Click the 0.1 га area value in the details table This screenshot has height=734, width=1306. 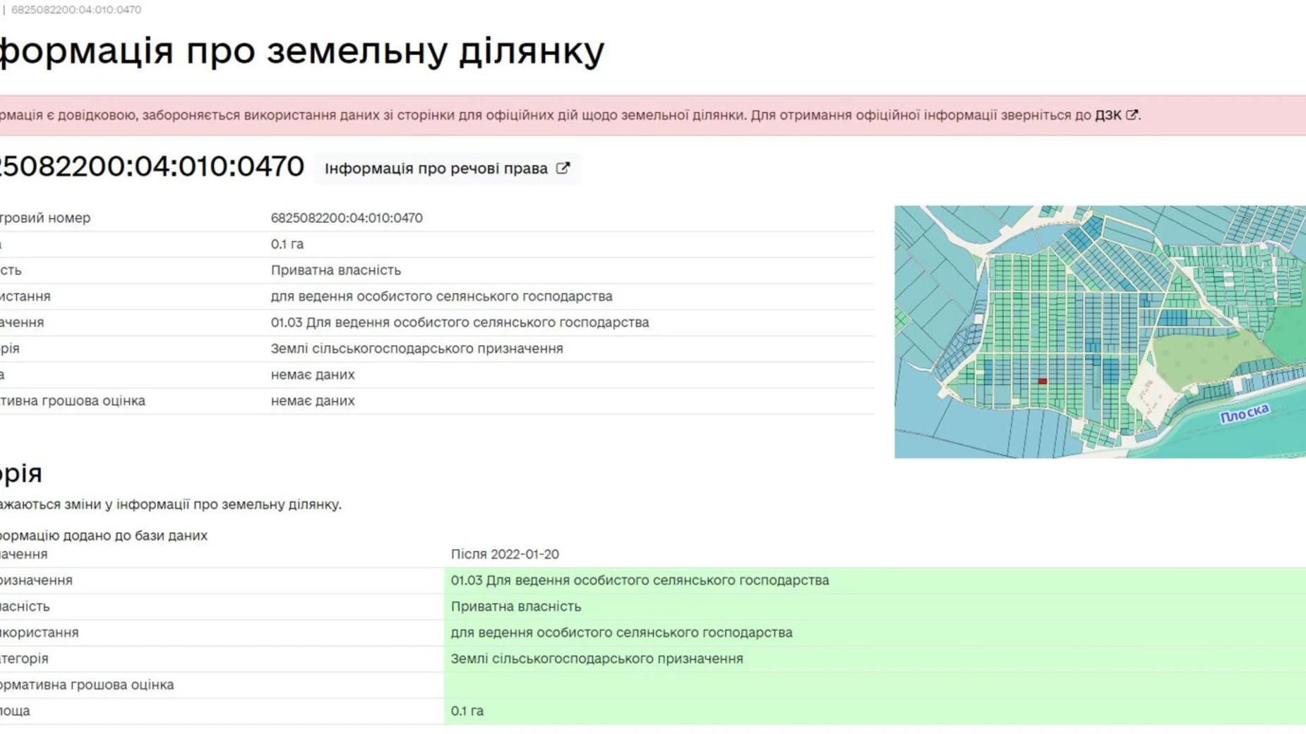pos(287,244)
